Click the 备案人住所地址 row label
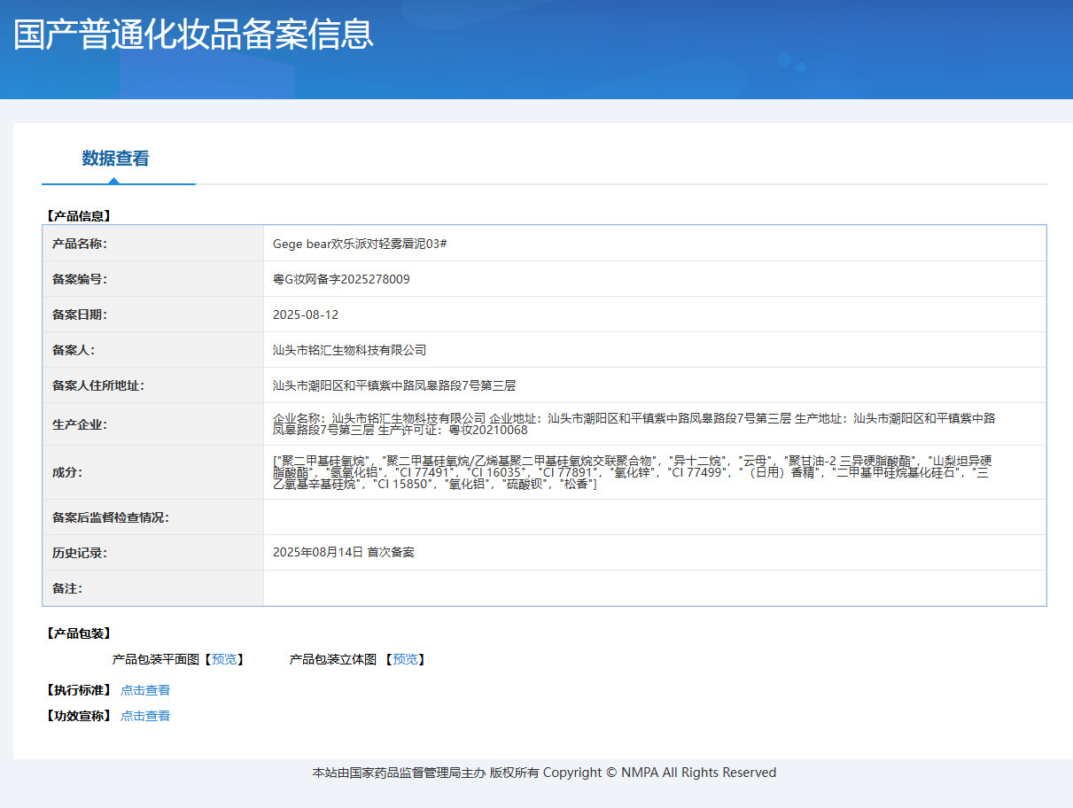Viewport: 1073px width, 808px height. point(98,385)
